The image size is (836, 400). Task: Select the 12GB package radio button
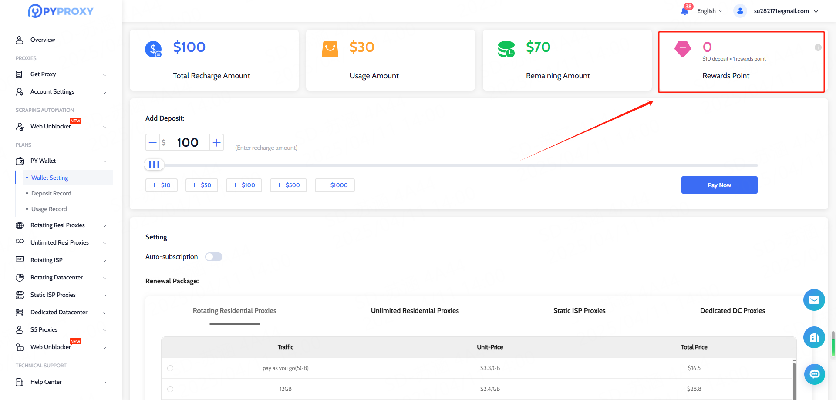(x=170, y=389)
